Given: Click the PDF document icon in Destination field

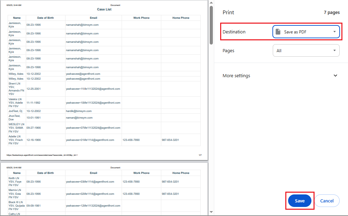Looking at the screenshot, I should pyautogui.click(x=278, y=32).
